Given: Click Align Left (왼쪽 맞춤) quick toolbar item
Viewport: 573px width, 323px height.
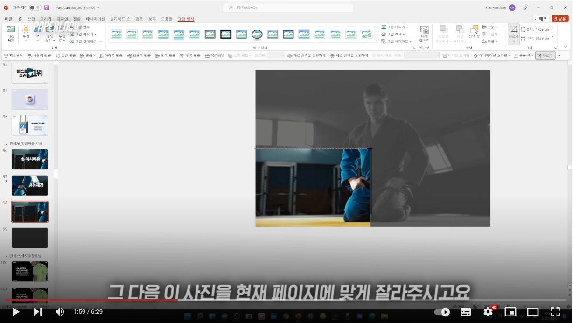Looking at the screenshot, I should pos(166,56).
